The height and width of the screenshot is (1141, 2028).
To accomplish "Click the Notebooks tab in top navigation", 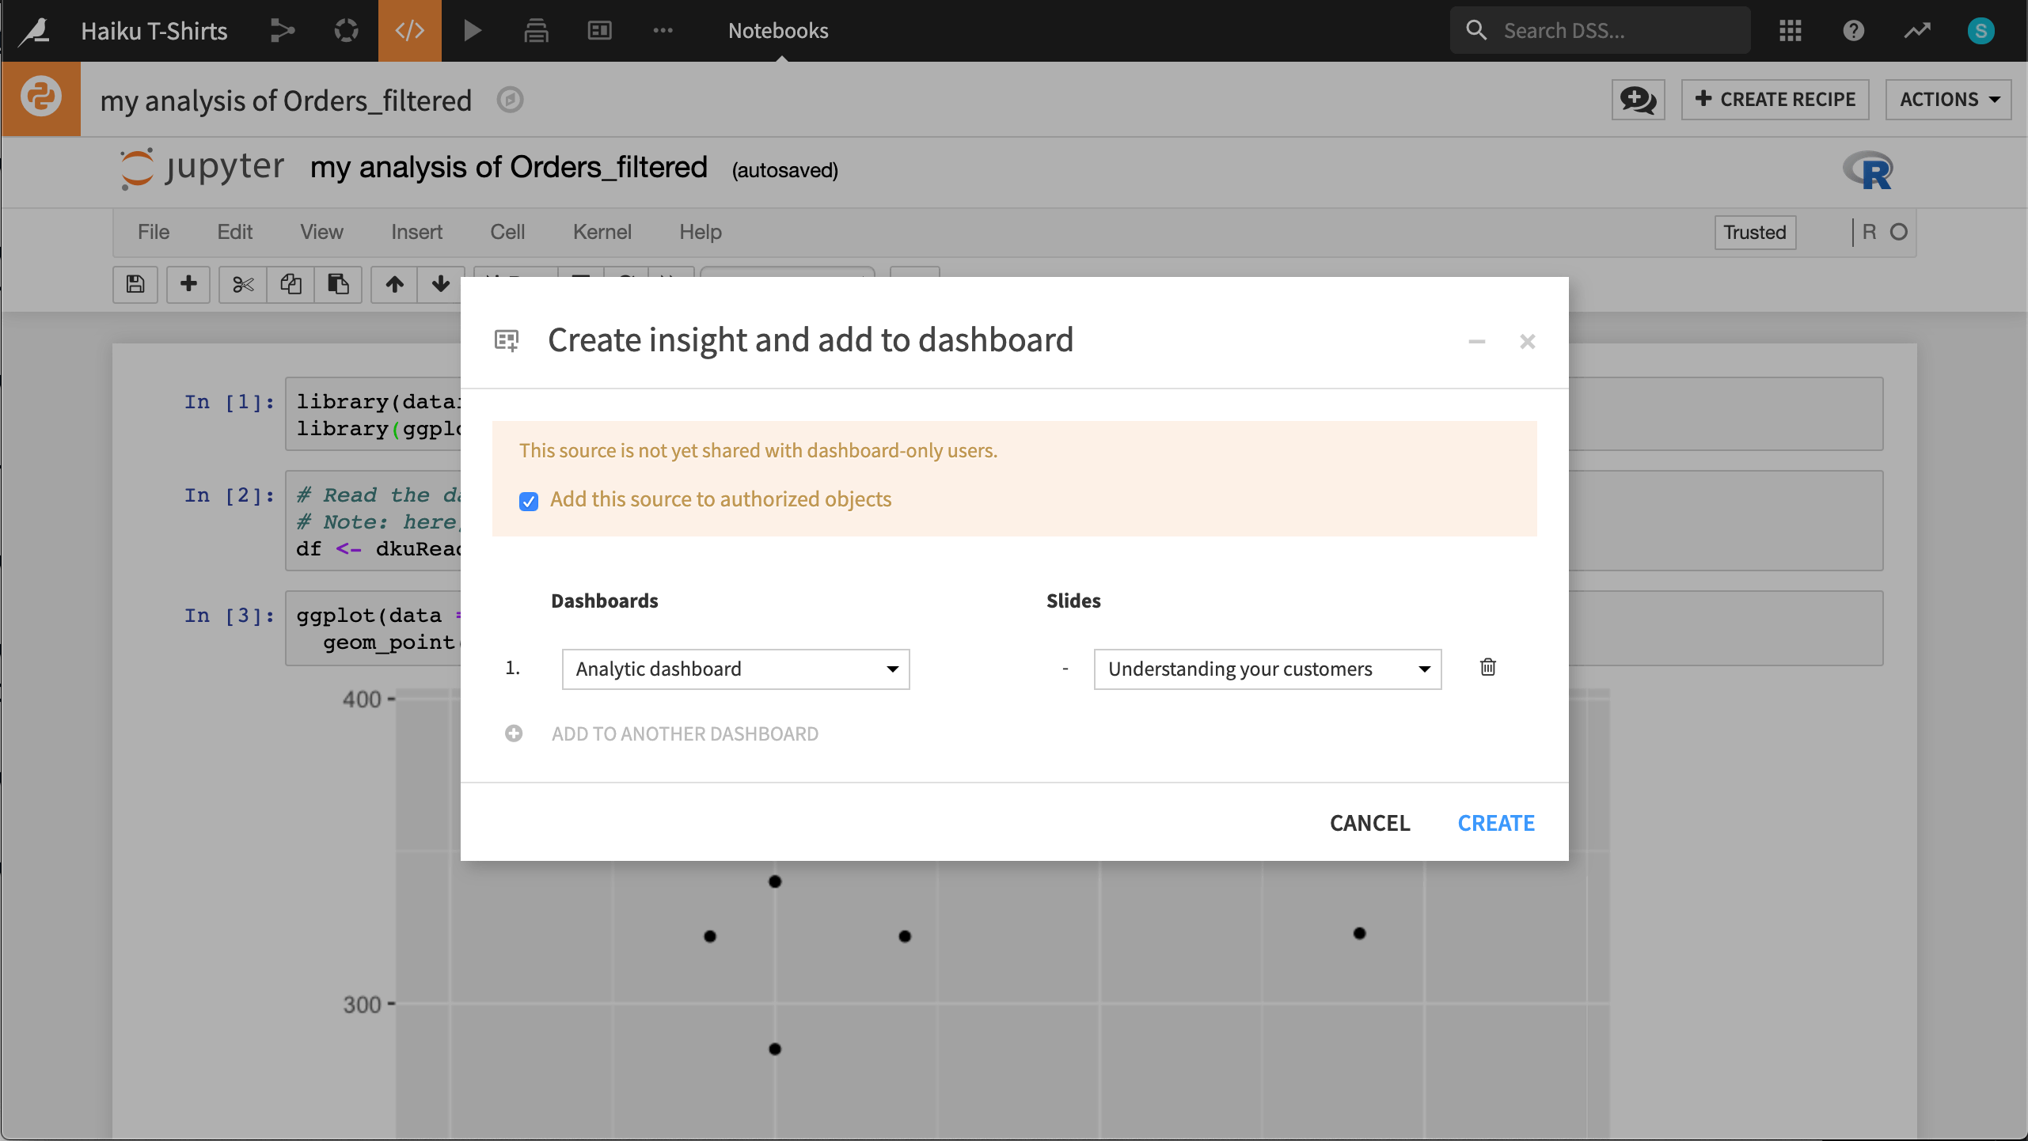I will [776, 31].
